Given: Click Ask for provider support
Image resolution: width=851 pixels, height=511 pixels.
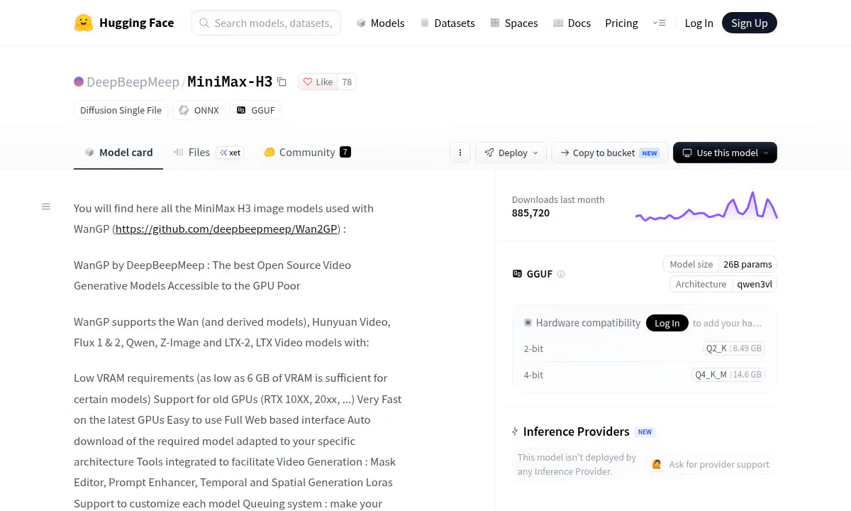Looking at the screenshot, I should 711,464.
